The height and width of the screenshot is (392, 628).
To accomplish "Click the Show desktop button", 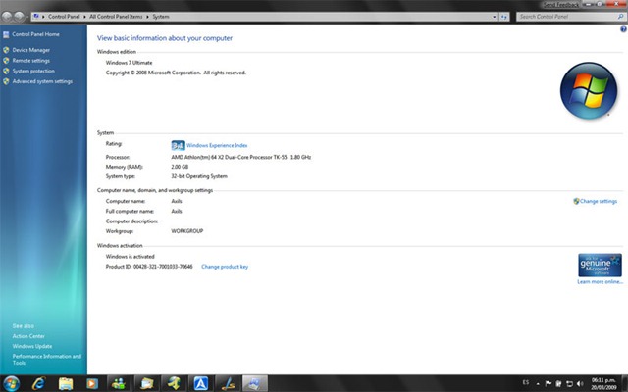I will click(624, 383).
